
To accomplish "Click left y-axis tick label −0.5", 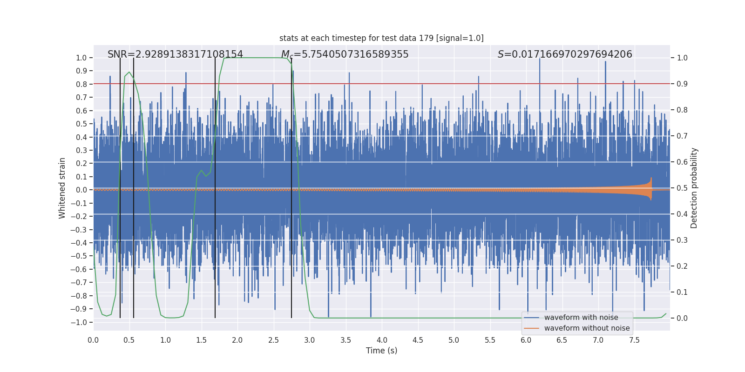I will (x=79, y=256).
